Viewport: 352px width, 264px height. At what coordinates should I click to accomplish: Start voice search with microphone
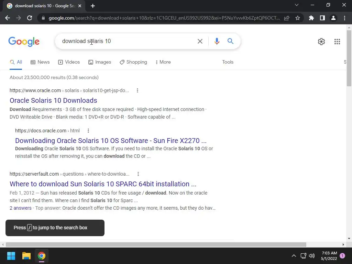tap(217, 41)
